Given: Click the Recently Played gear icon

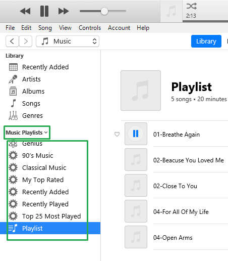Looking at the screenshot, I should pos(13,204).
